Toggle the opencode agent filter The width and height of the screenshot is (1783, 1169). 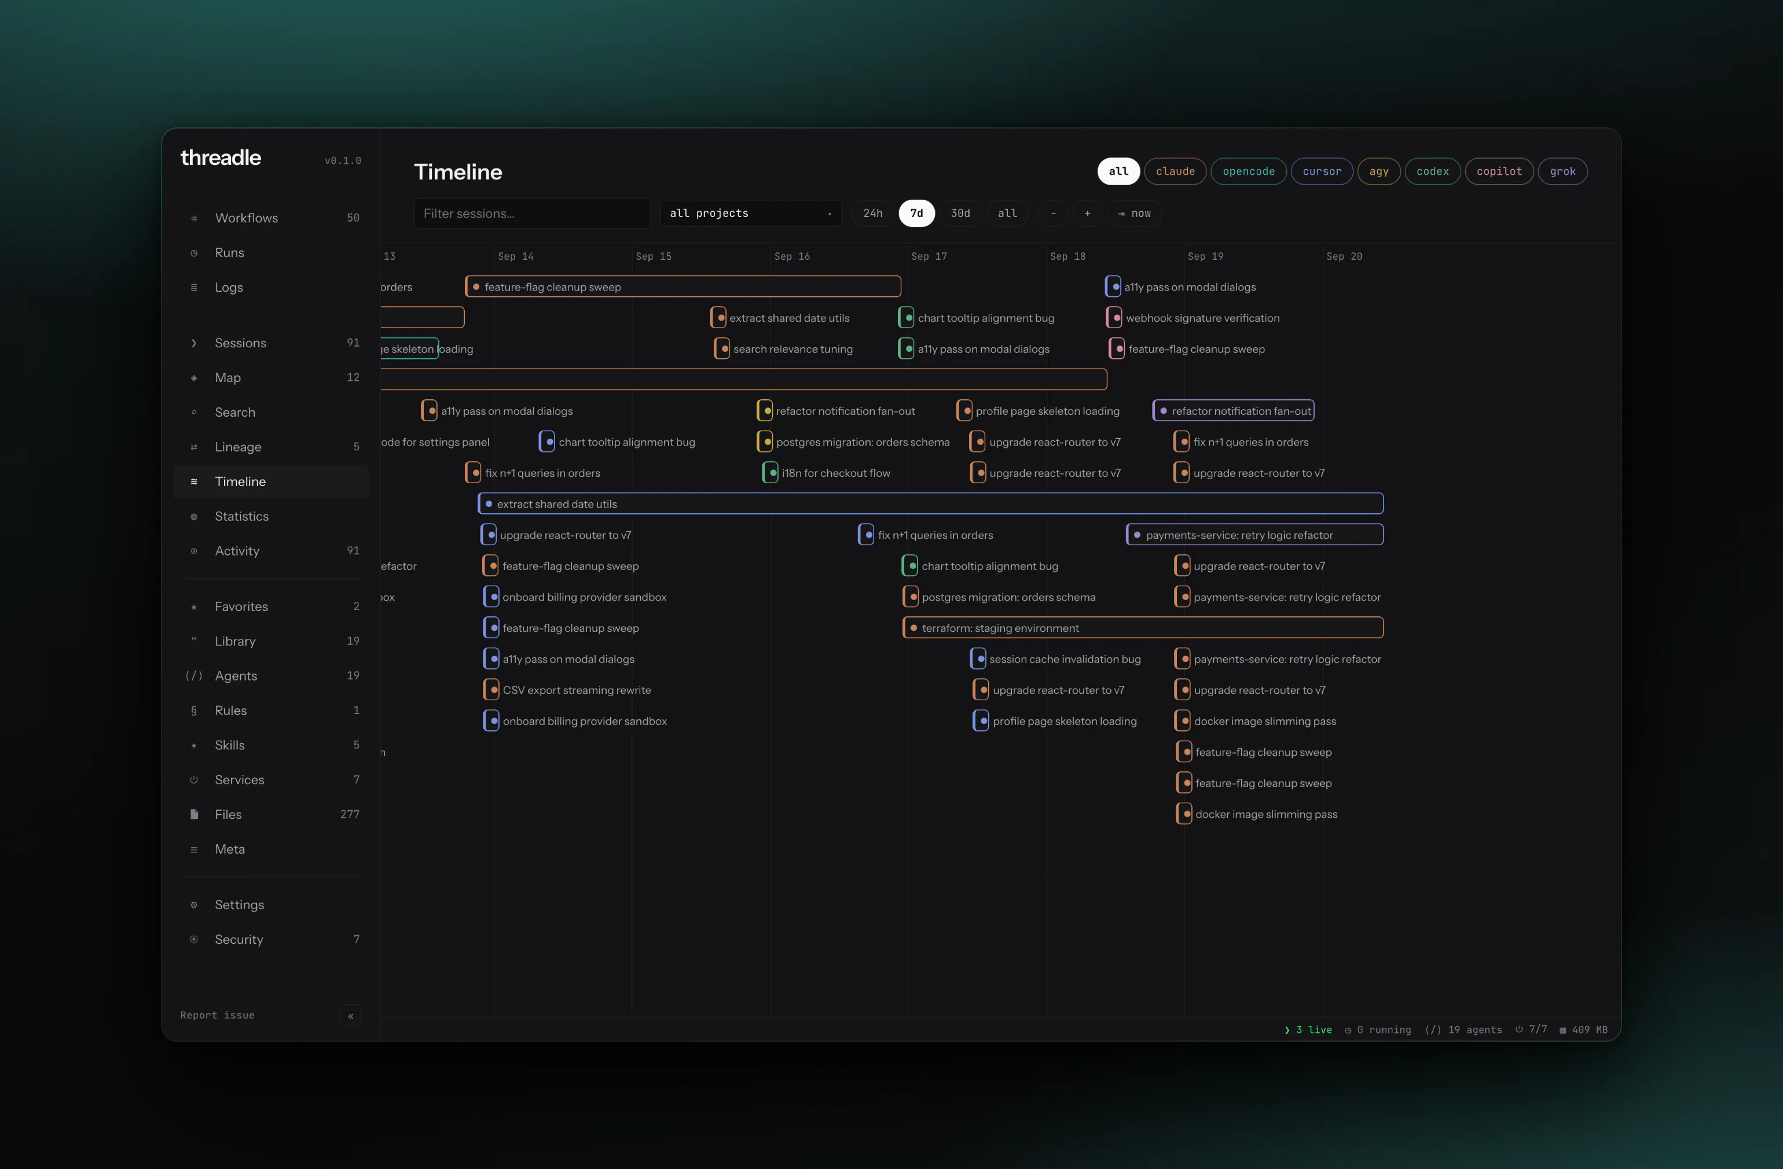[x=1249, y=171]
